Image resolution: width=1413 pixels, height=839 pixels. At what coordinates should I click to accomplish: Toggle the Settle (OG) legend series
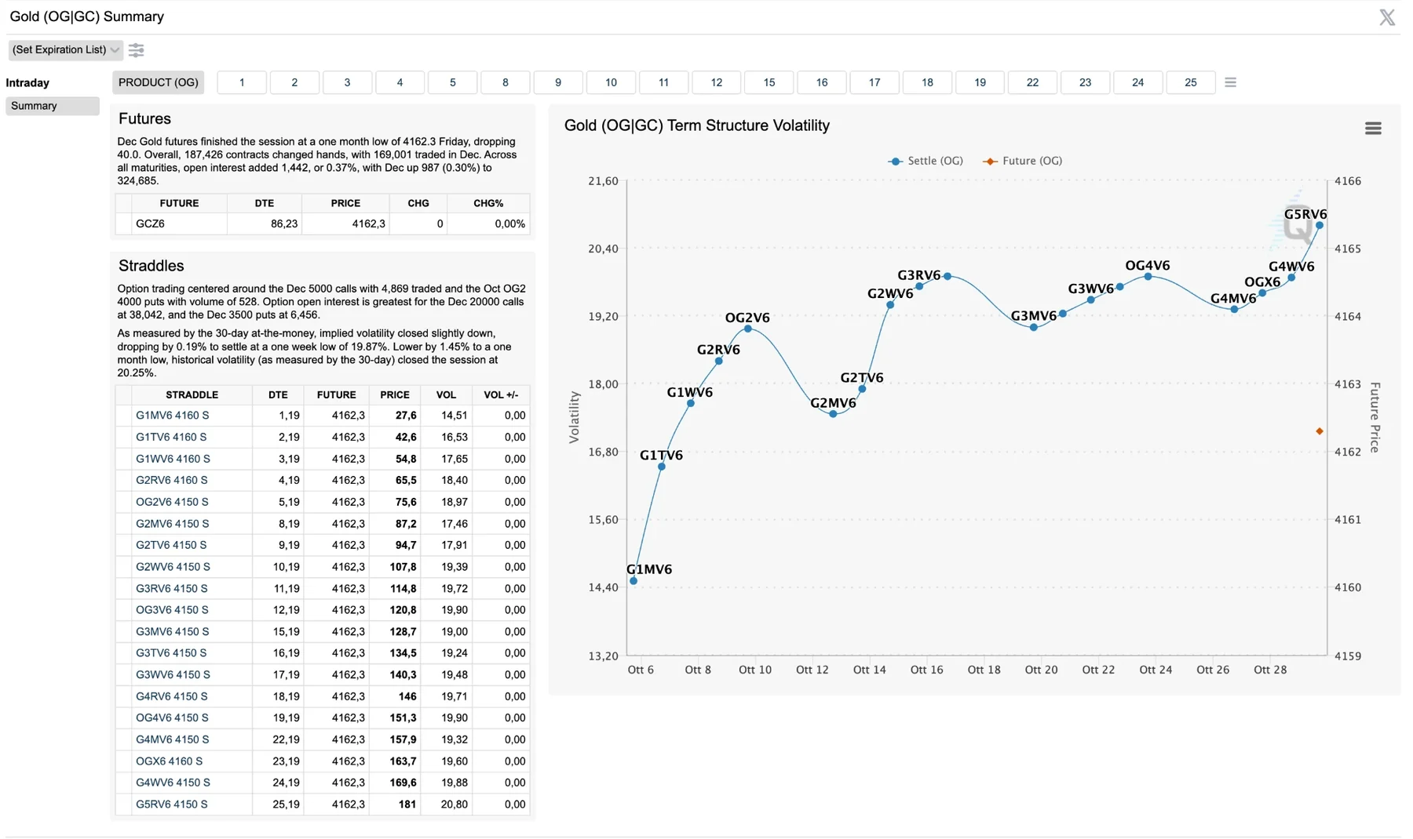(926, 161)
